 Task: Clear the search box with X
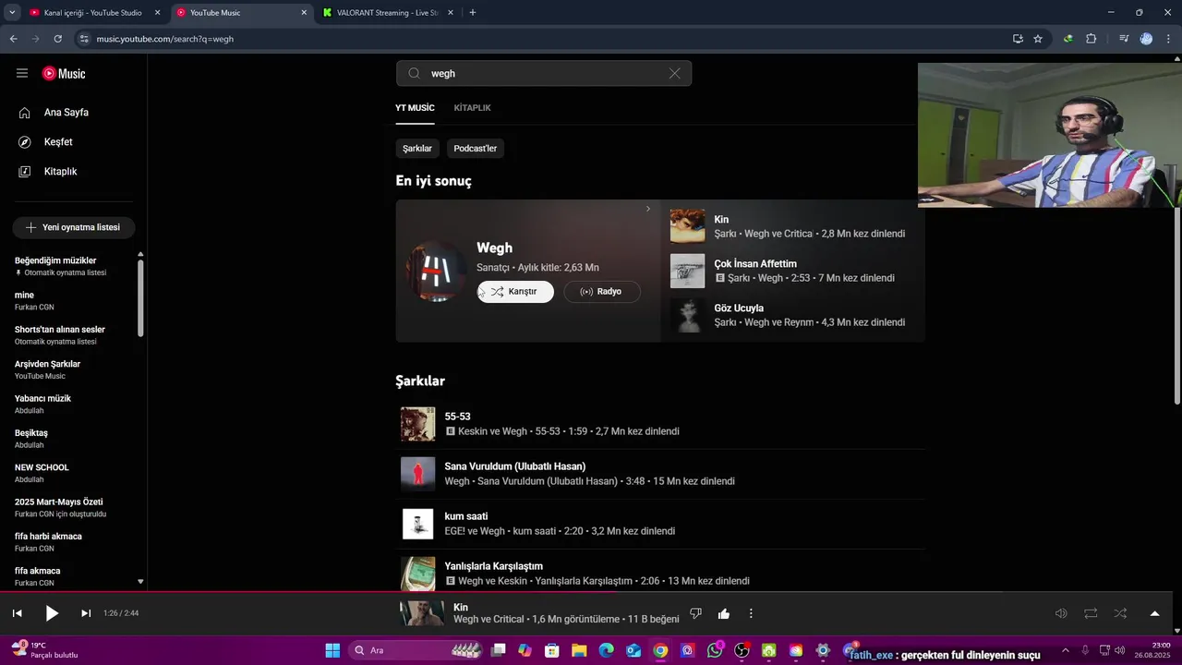(x=675, y=74)
